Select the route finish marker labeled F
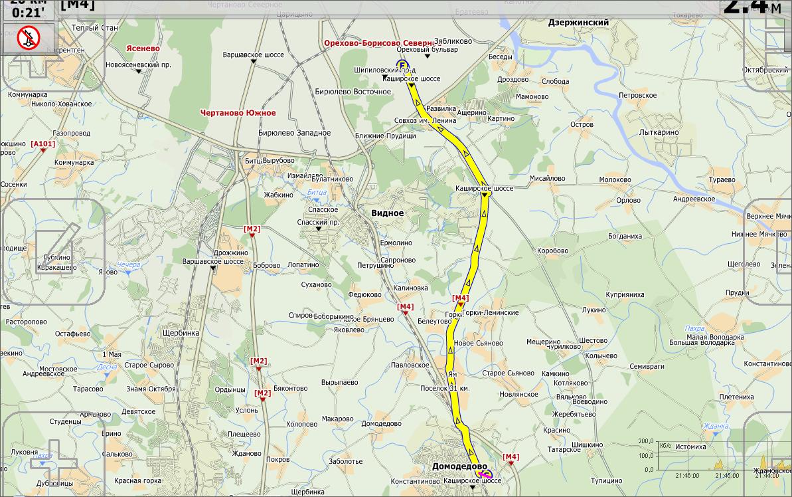The height and width of the screenshot is (497, 792). 402,64
